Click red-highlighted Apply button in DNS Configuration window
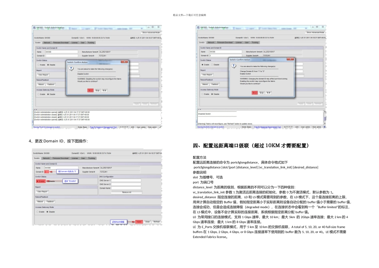This screenshot has height=268, width=379. click(x=139, y=222)
